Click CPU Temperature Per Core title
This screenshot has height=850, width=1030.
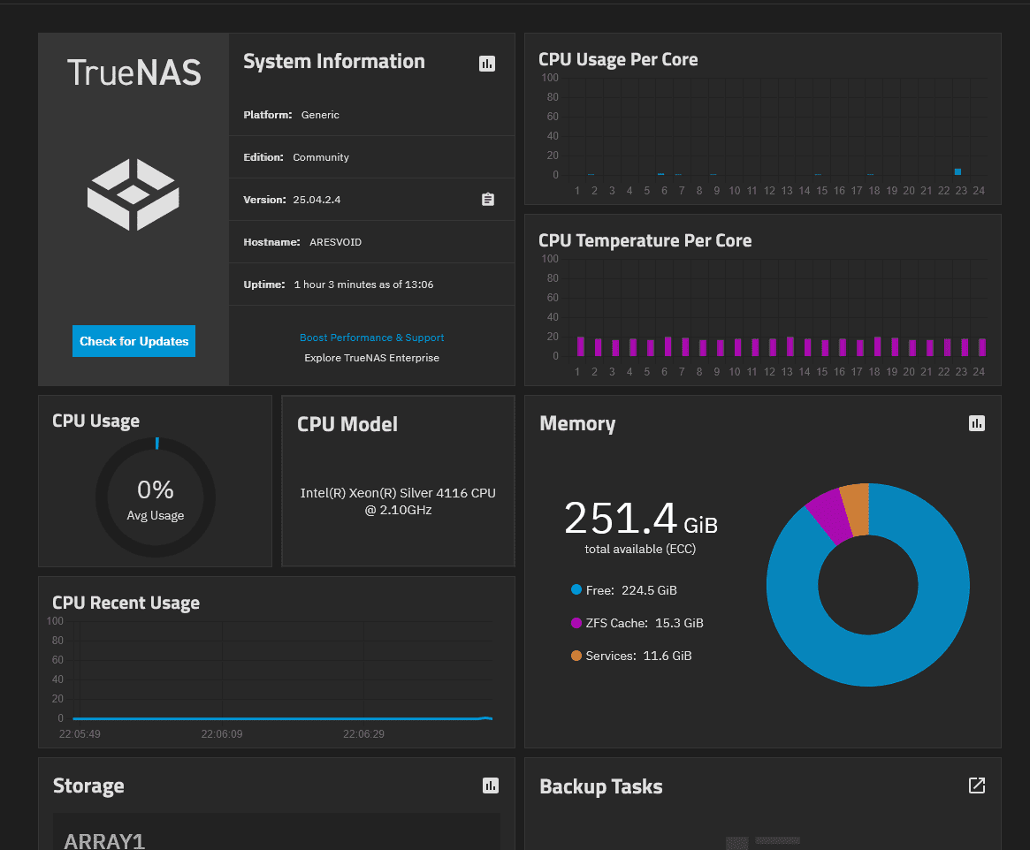645,241
